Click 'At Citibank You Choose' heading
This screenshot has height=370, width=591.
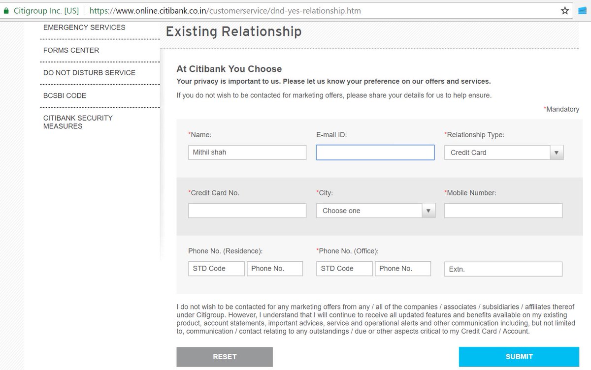[229, 69]
